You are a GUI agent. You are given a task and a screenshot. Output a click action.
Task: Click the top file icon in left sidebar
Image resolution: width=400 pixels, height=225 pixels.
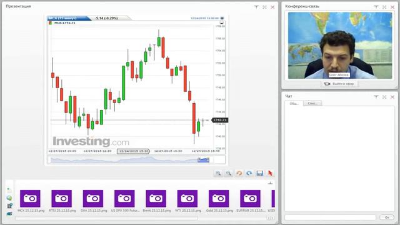(9, 190)
